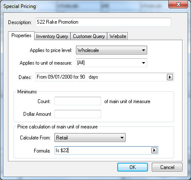
Task: Select the Properties tab
Action: tap(22, 35)
